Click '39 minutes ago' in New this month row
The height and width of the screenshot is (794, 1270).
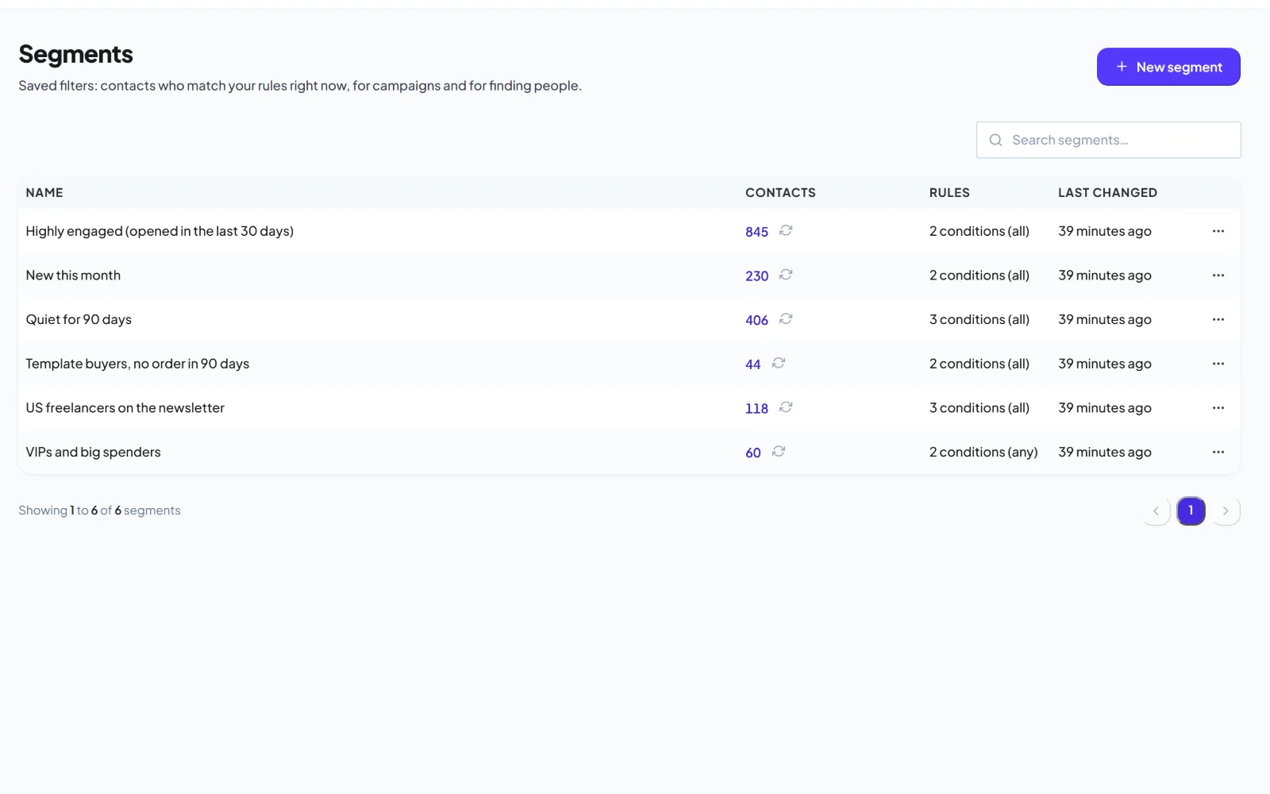[1105, 276]
